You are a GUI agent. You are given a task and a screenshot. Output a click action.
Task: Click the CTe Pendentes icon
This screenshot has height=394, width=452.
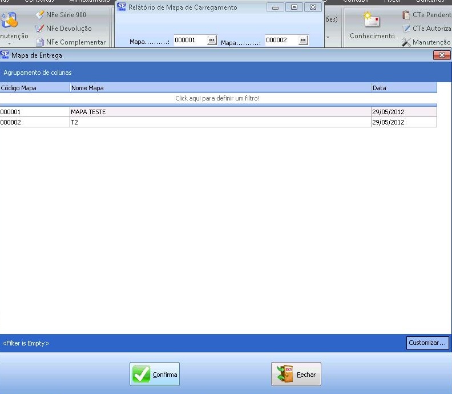tap(406, 15)
